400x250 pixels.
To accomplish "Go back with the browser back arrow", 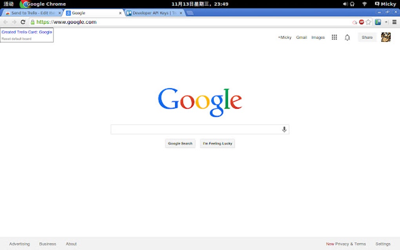I will point(5,22).
